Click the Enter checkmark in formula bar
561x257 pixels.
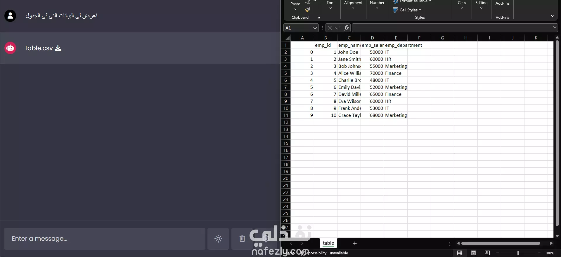tap(338, 28)
